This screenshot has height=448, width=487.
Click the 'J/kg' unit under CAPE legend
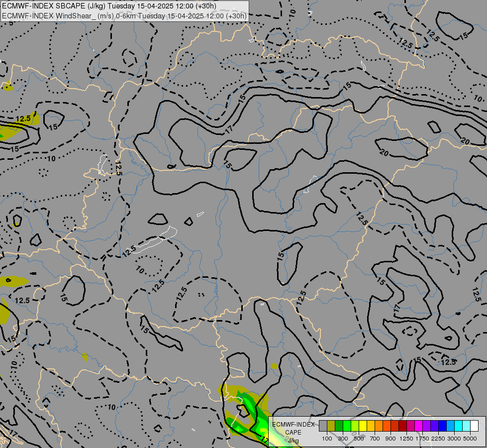click(x=293, y=441)
